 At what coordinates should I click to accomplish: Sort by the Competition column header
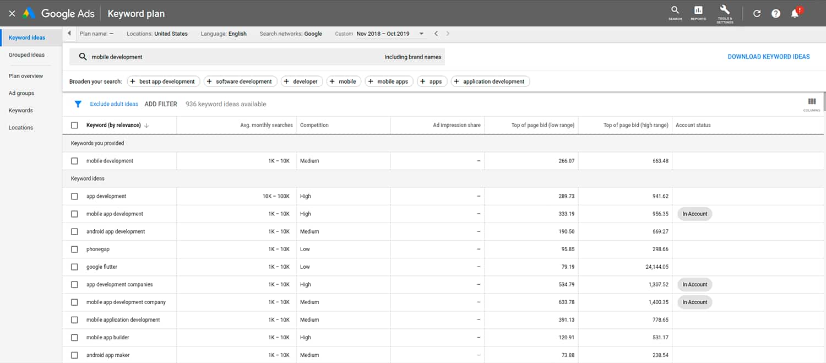tap(314, 125)
